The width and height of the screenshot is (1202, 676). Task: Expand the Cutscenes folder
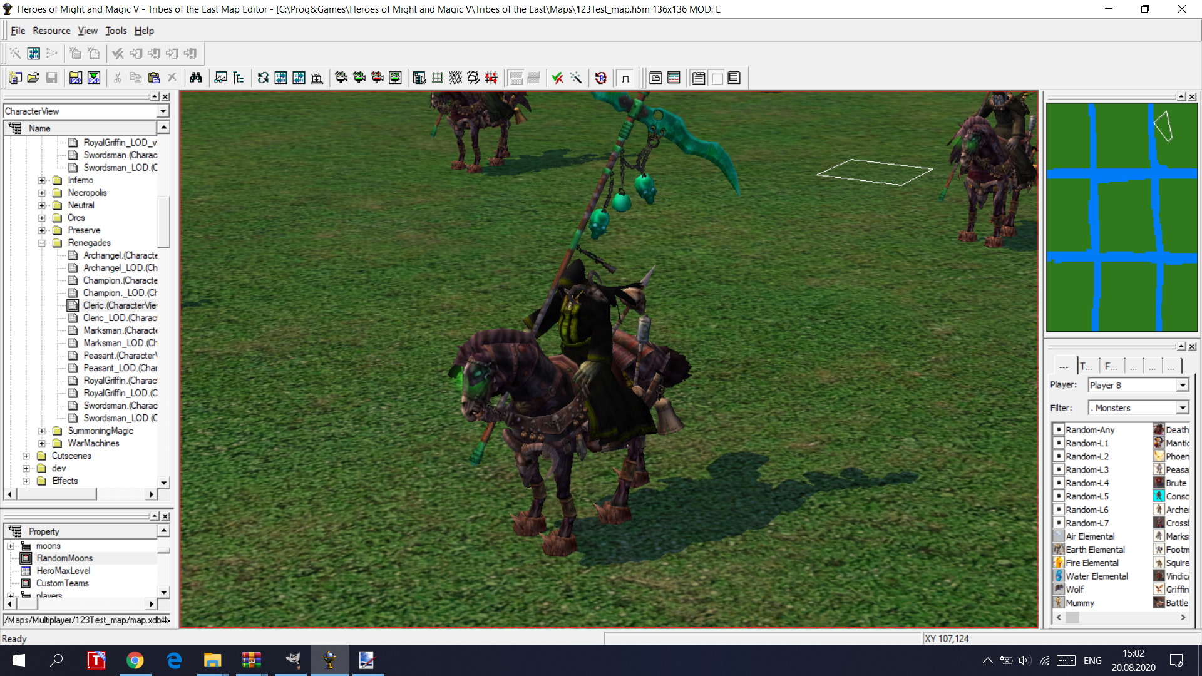[26, 456]
